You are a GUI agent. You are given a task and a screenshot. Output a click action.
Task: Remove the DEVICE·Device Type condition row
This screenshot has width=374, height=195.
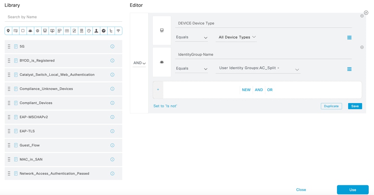point(362,16)
